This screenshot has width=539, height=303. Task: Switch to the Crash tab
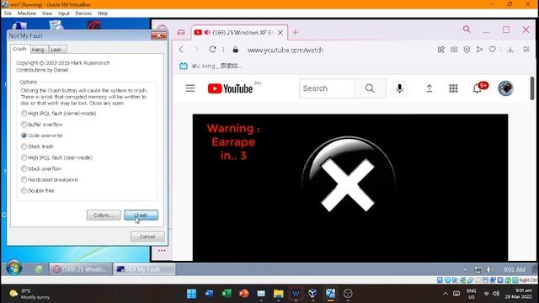pos(19,49)
